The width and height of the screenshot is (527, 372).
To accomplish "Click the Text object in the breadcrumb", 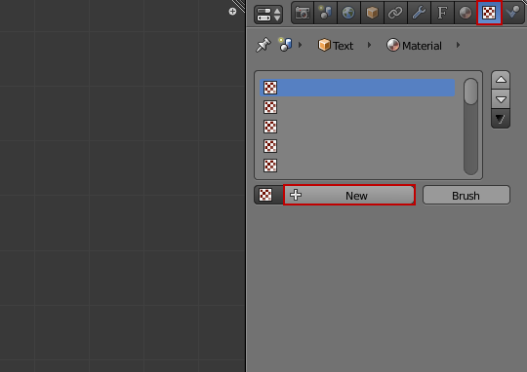I will [x=336, y=46].
